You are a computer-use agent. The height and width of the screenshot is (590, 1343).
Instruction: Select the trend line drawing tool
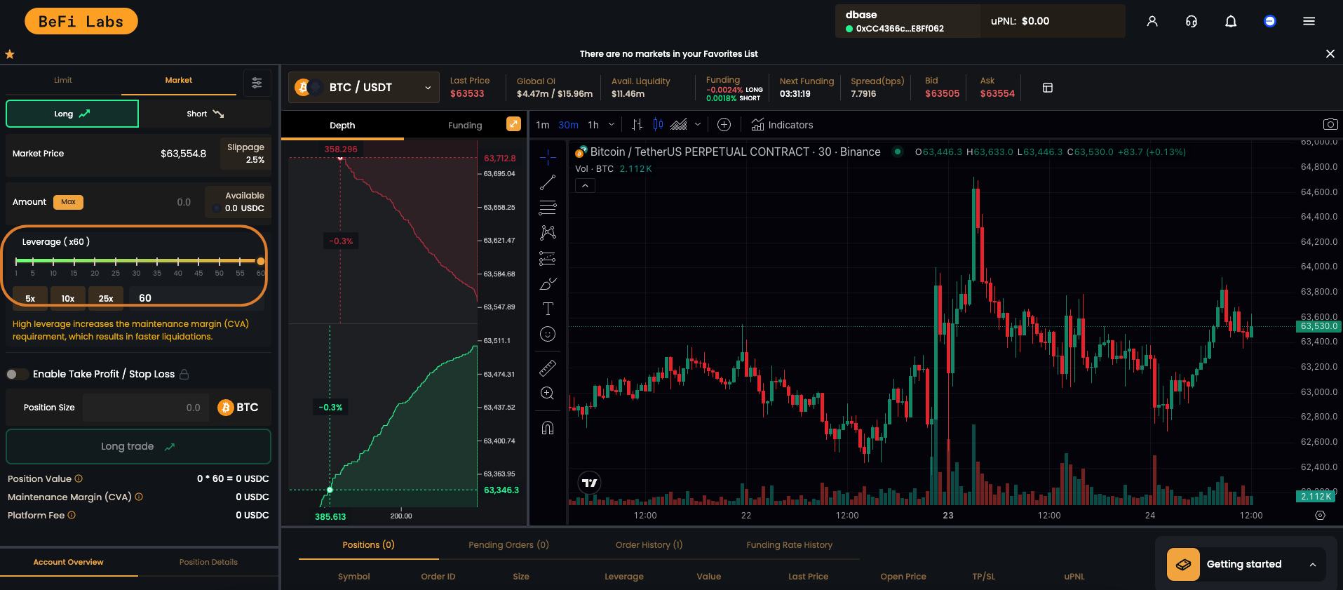coord(548,183)
